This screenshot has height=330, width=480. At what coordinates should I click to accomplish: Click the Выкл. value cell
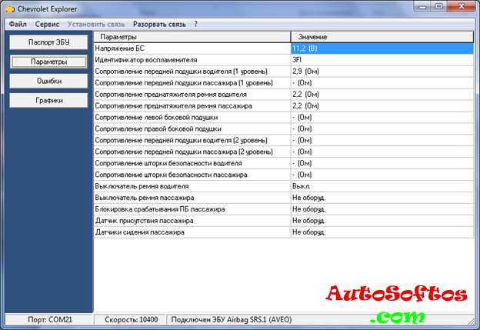382,186
